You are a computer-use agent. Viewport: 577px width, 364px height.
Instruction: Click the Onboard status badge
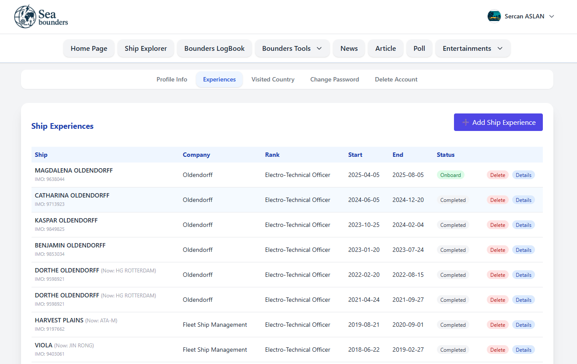pos(450,175)
